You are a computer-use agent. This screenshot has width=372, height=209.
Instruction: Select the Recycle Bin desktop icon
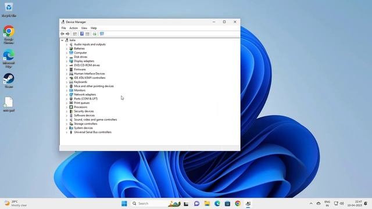coord(9,10)
